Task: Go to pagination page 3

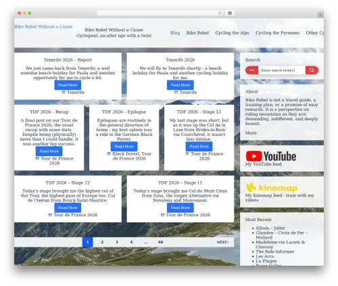Action: coord(117,242)
